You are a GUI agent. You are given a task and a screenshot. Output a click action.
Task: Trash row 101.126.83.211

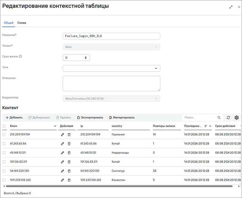click(x=69, y=162)
